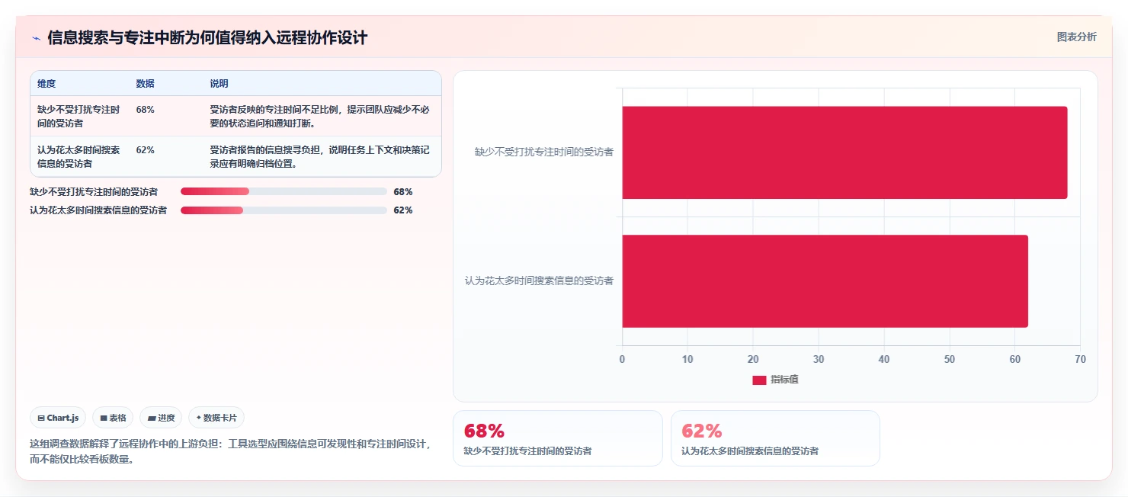Click the 数据 column header
The width and height of the screenshot is (1128, 497).
click(145, 84)
